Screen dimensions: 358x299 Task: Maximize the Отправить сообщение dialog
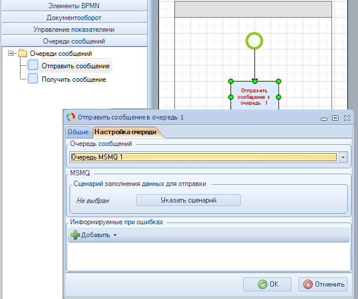click(336, 118)
